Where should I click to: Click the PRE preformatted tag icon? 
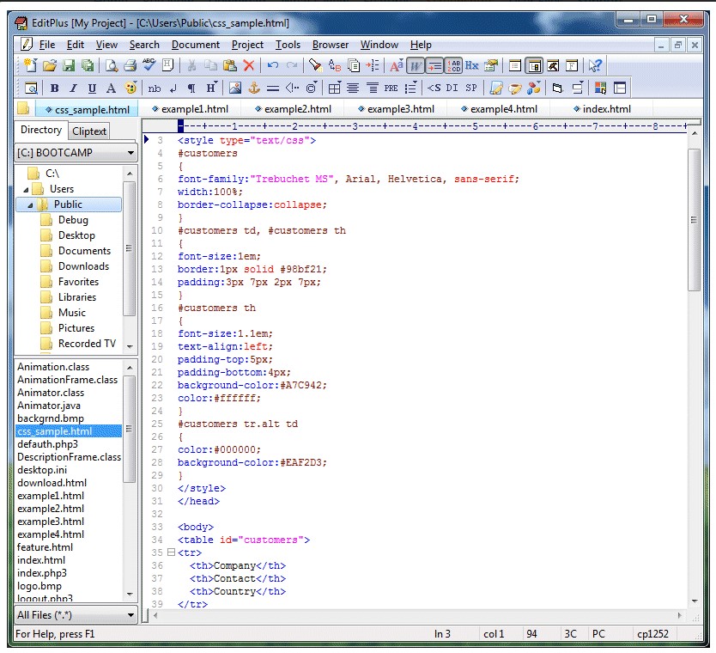point(391,88)
